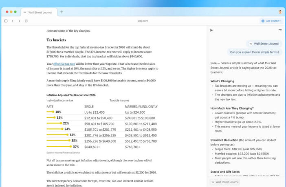Click the 37% rate row label
Screen dimensions: 286x187
tap(76, 147)
